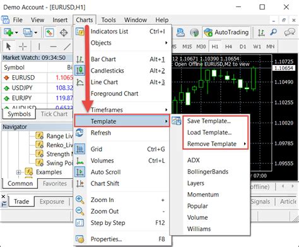Click the Zoom In magnifier icon
The image size is (299, 247).
(x=80, y=200)
